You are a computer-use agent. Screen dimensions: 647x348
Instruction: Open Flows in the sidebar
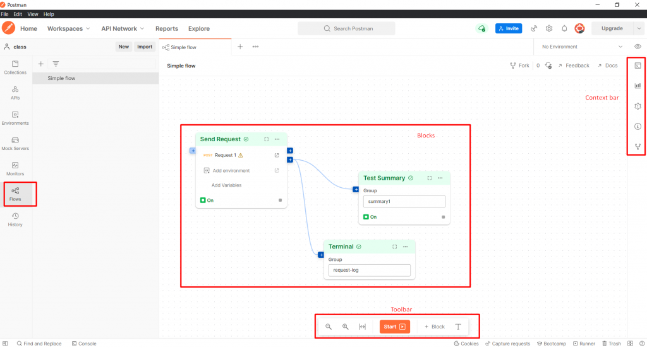coord(15,194)
